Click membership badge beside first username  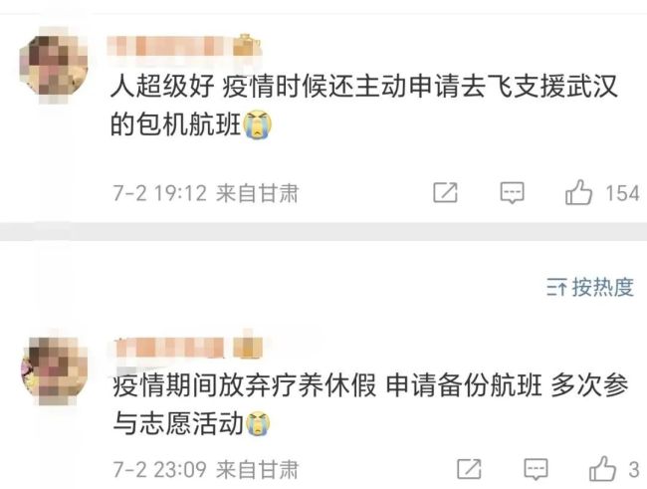pyautogui.click(x=246, y=45)
